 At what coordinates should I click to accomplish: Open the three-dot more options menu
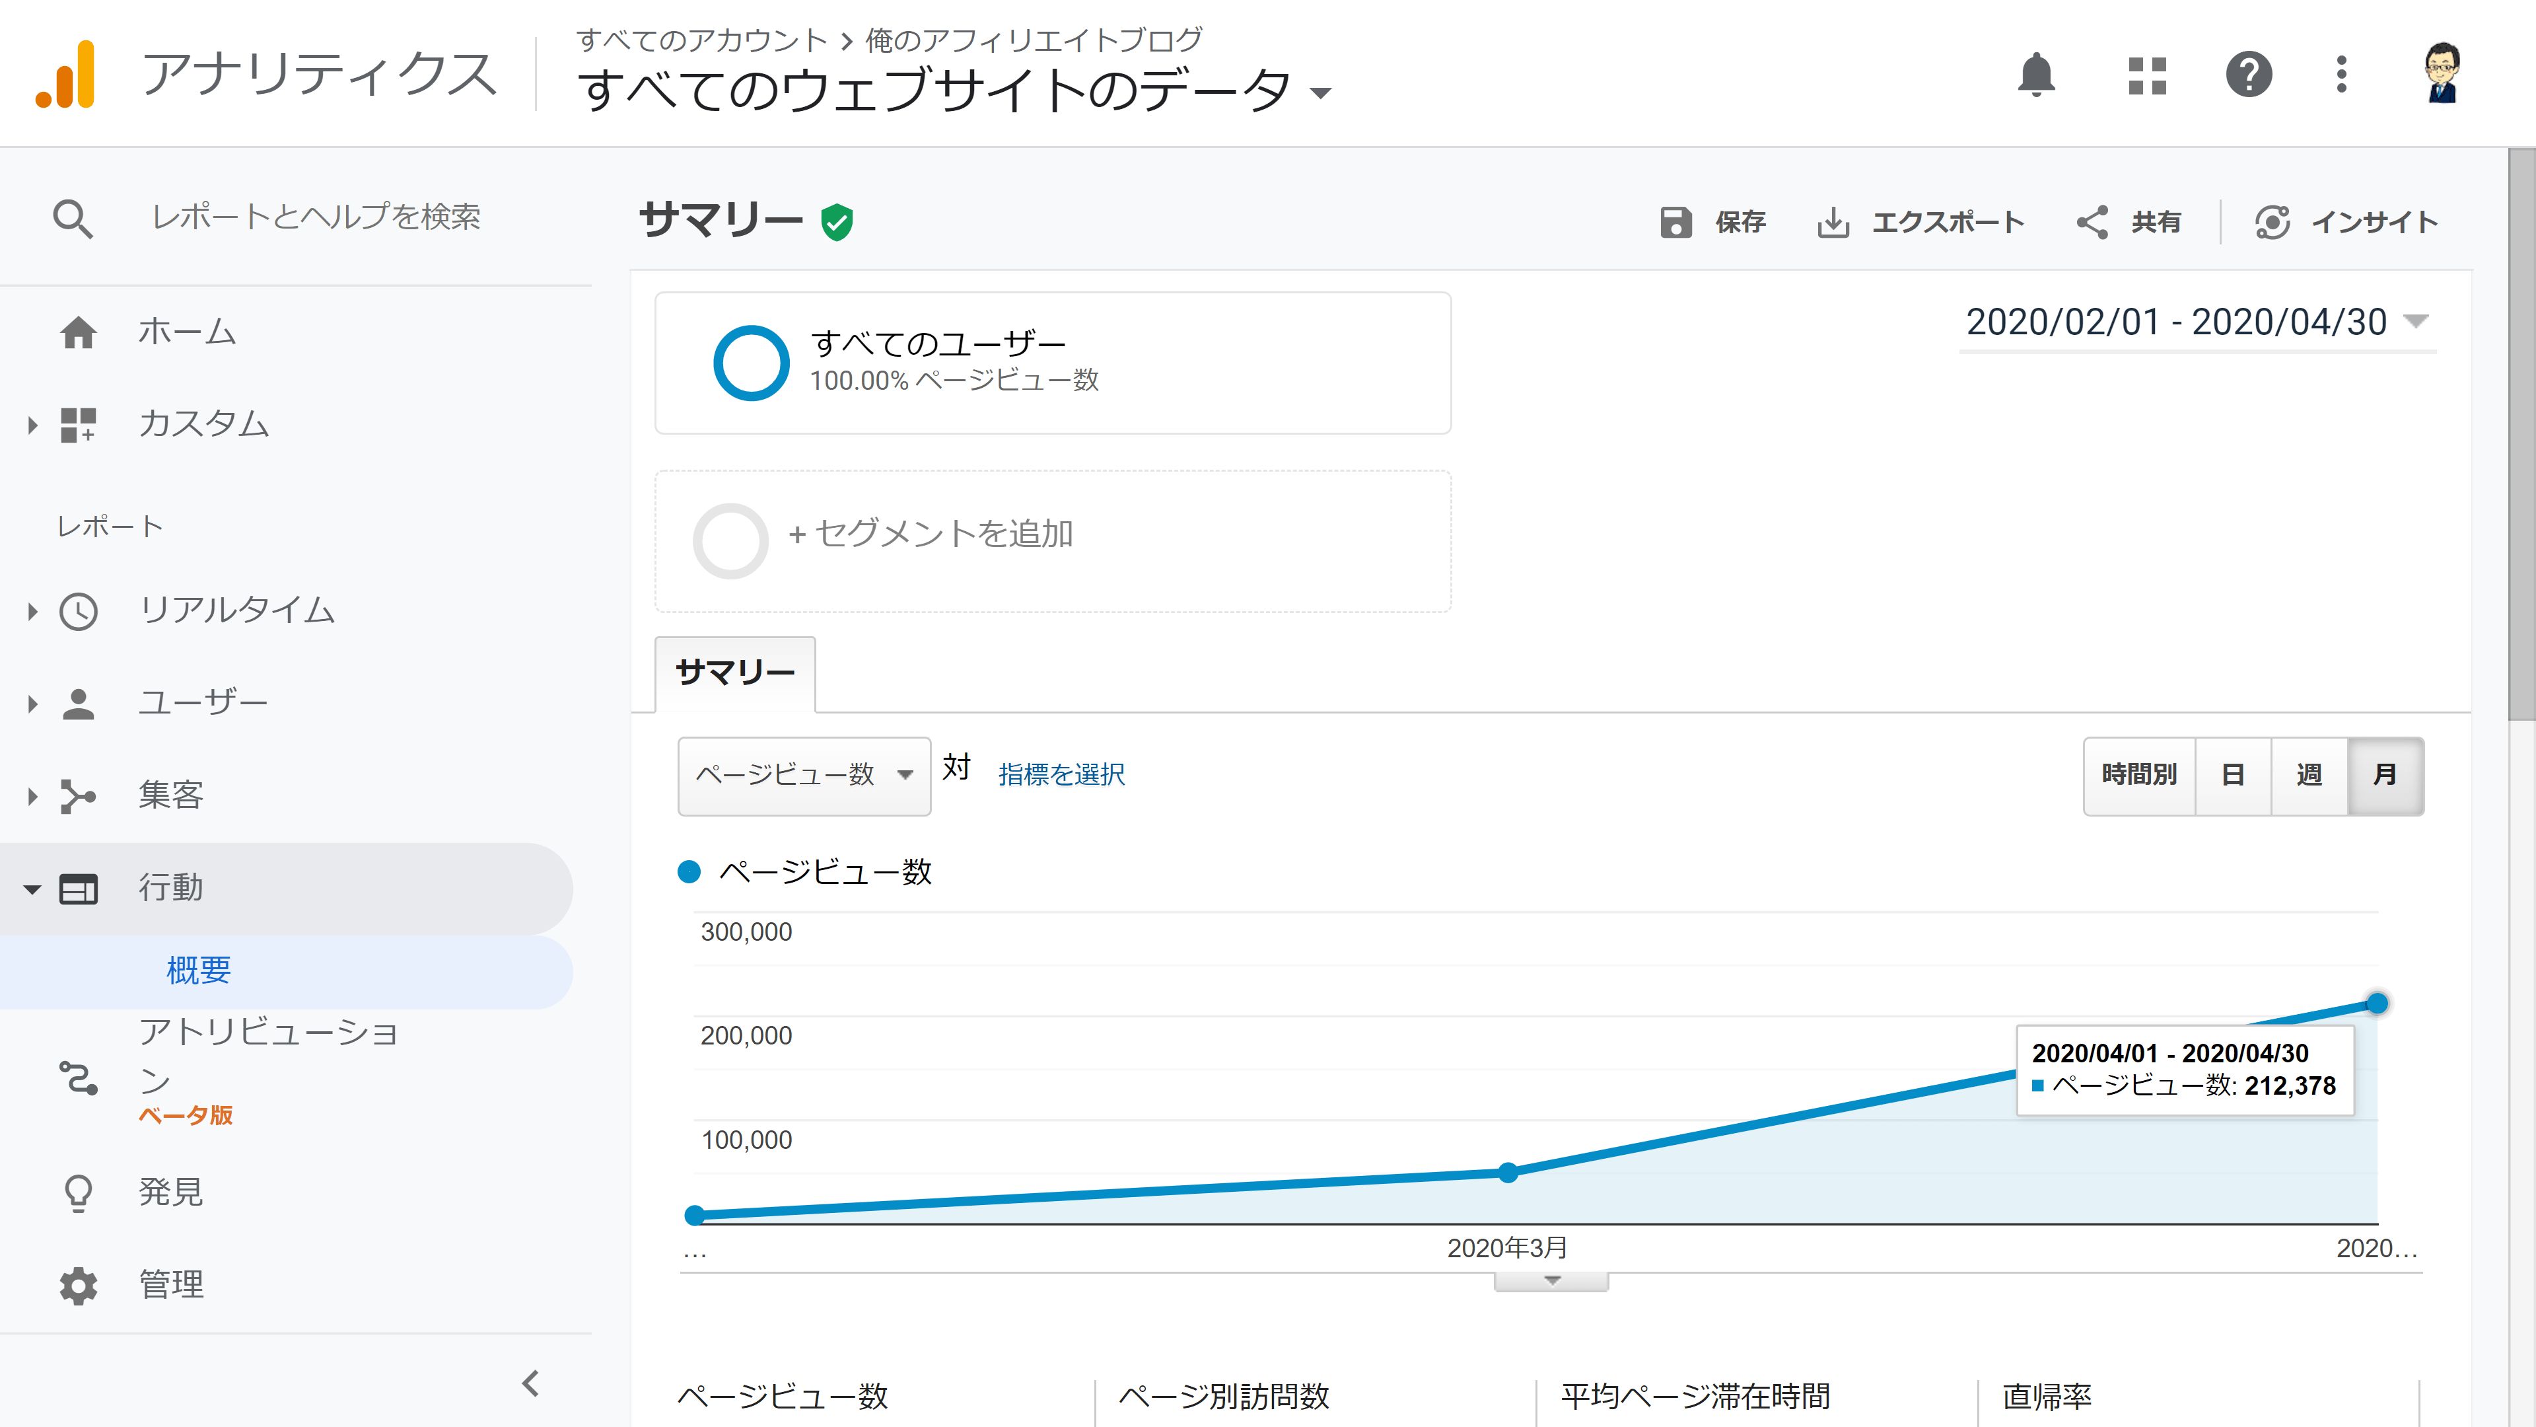click(x=2341, y=75)
